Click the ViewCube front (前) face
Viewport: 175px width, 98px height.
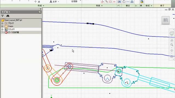click(165, 20)
